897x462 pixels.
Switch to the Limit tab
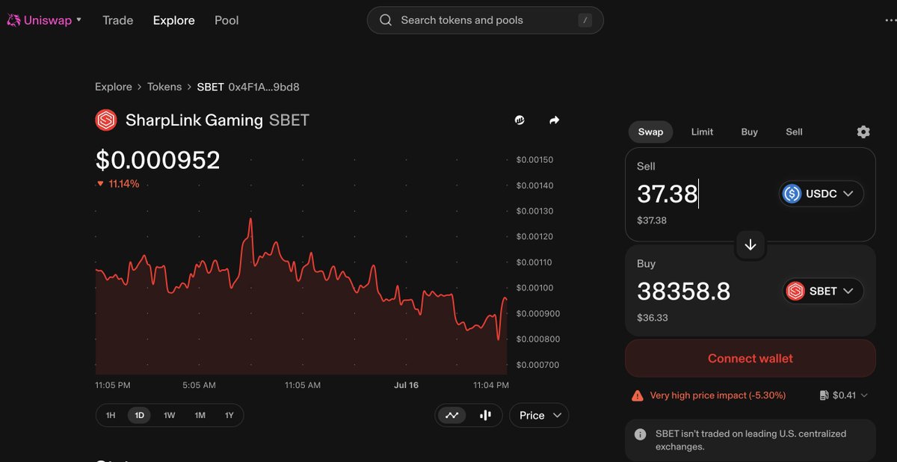point(702,132)
